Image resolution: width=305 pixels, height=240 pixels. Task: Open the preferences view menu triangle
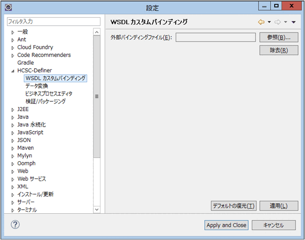point(294,22)
